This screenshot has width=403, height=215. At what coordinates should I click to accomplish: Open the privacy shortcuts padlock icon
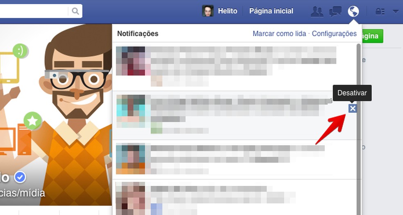pos(380,11)
